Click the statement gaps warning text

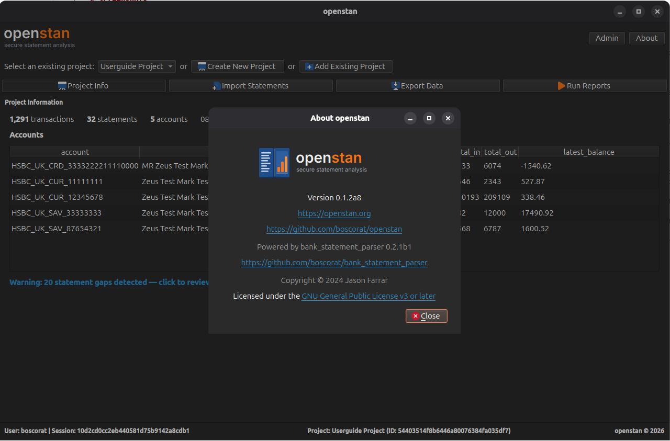[109, 282]
